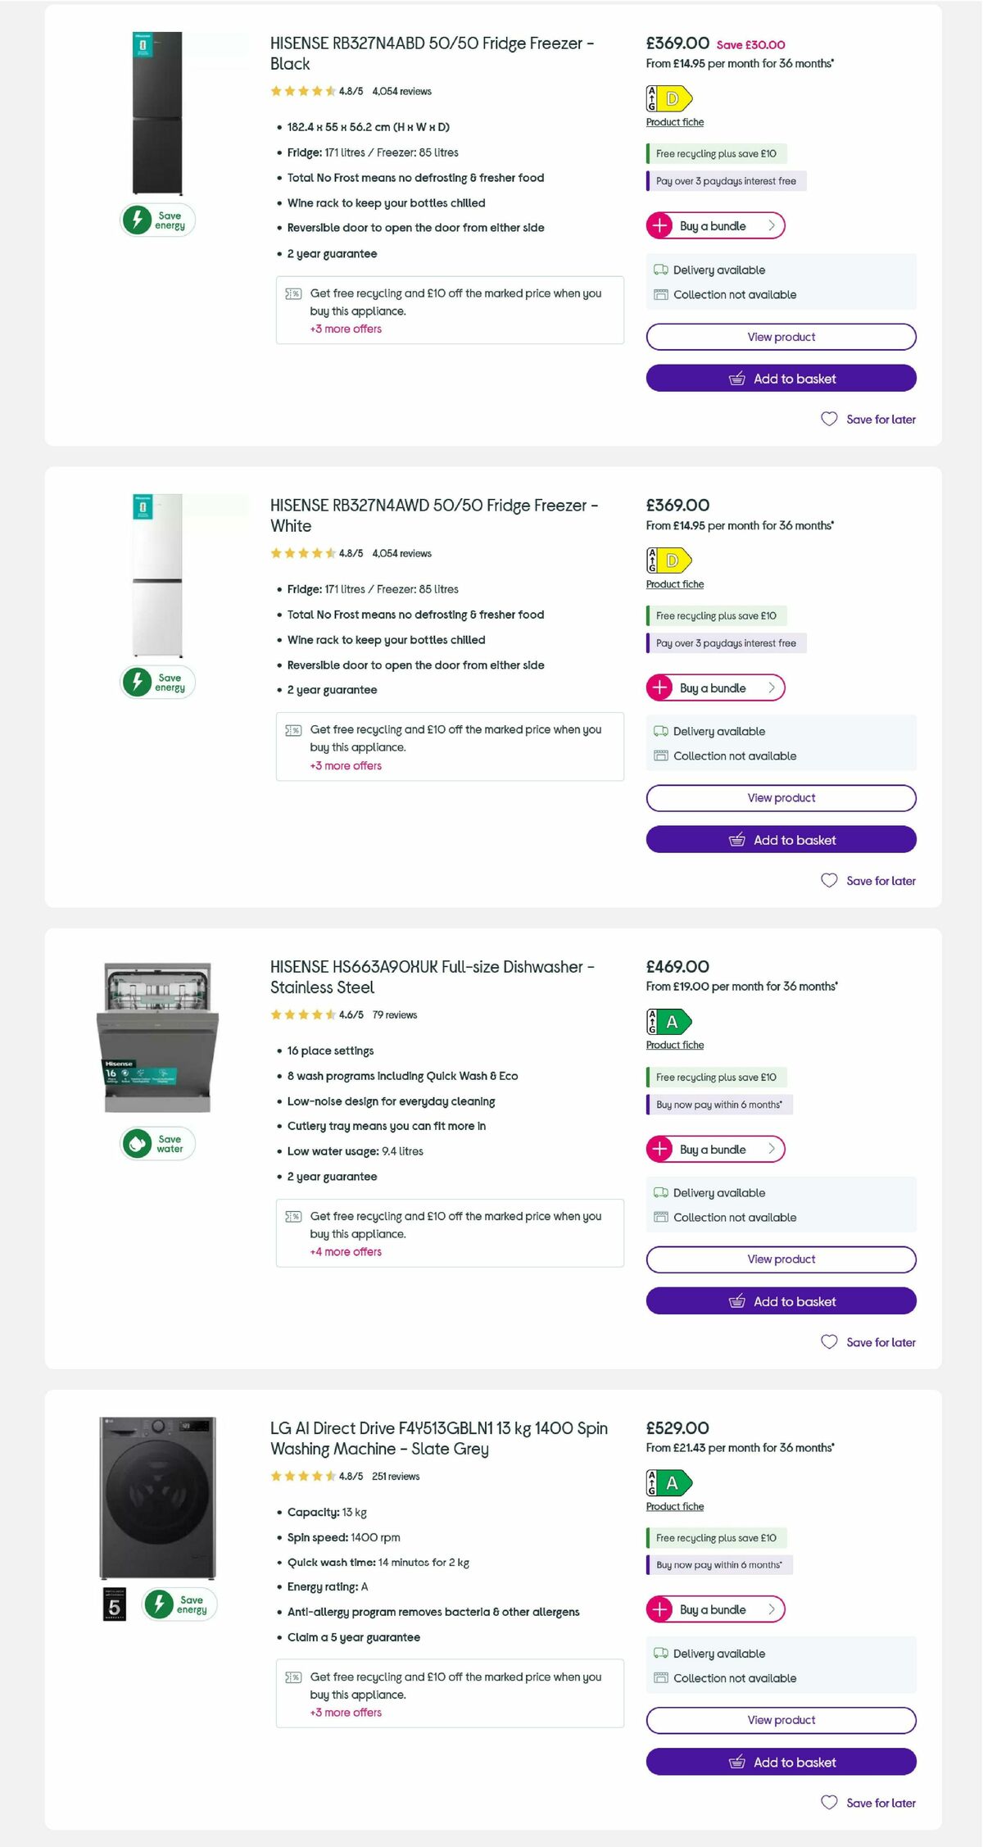Show +4 more offers on the dishwasher

(345, 1251)
